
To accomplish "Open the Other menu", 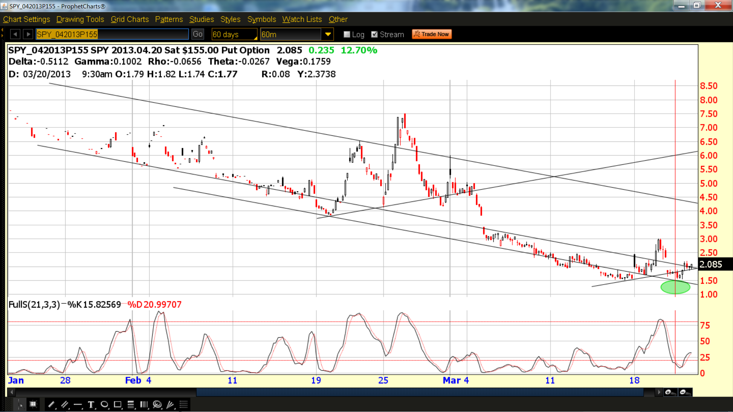I will (x=338, y=19).
